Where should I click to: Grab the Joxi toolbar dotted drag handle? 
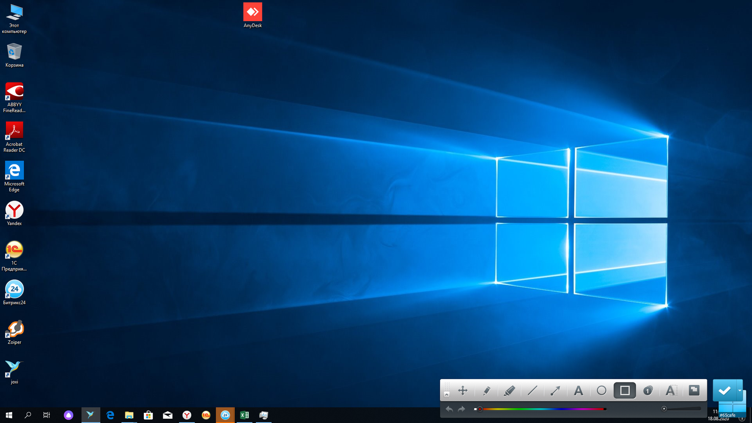pos(447,386)
